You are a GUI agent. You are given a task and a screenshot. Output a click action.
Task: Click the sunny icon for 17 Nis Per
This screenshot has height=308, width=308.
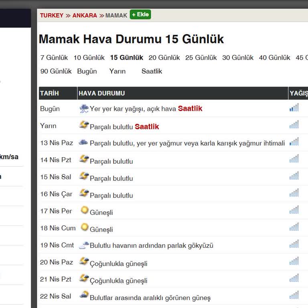pyautogui.click(x=84, y=210)
